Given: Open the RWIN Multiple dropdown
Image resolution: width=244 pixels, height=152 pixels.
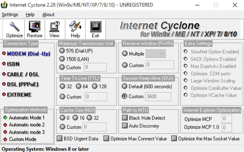Looking at the screenshot, I should (155, 54).
